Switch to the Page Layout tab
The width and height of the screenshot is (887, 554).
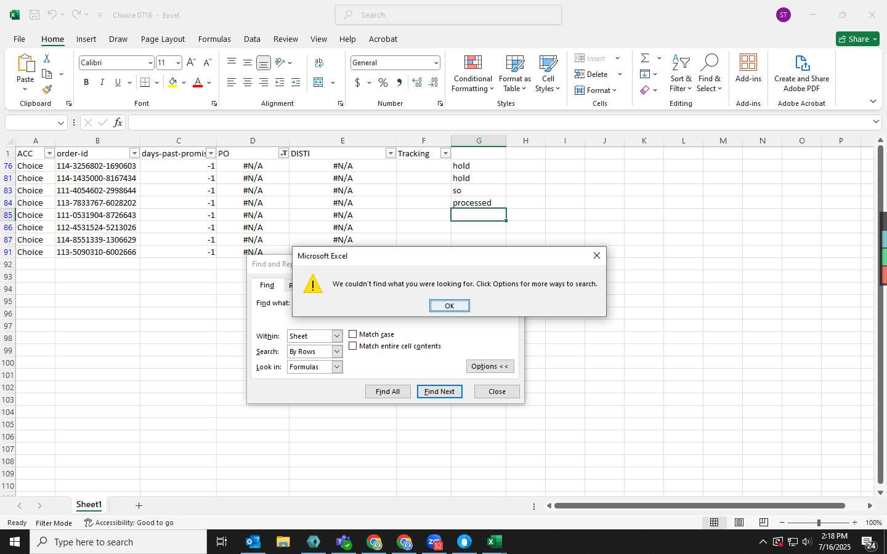click(x=163, y=39)
